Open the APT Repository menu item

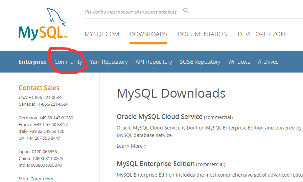click(154, 62)
